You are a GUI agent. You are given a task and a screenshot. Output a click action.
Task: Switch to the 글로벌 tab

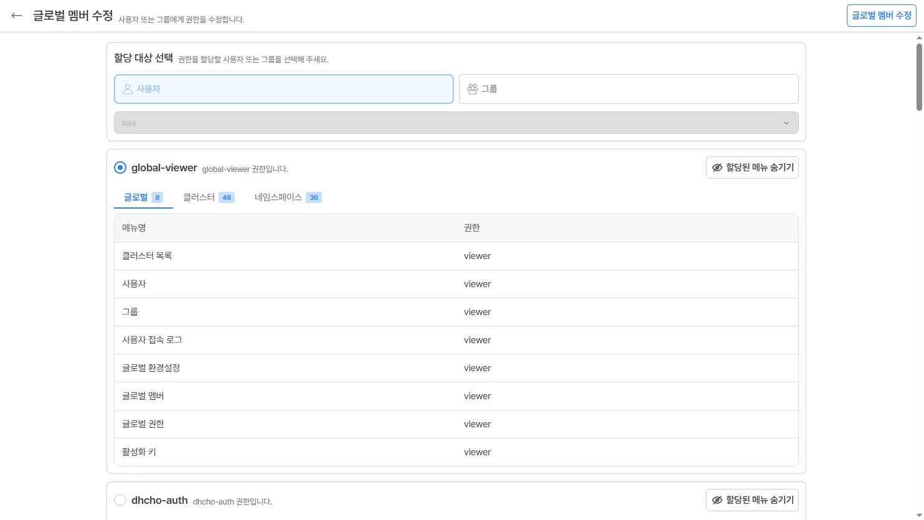[x=143, y=197]
